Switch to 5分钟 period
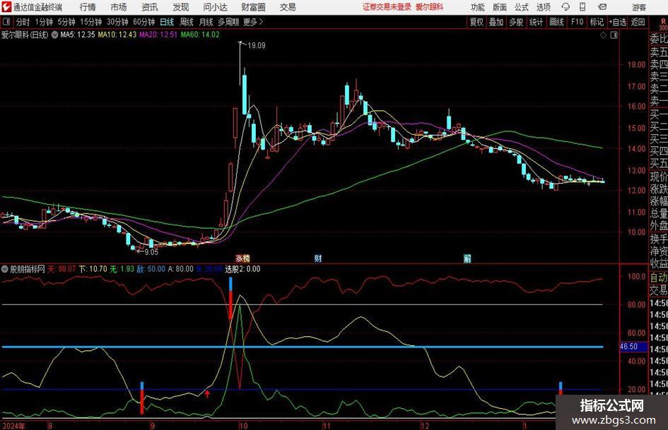Viewport: 668px width, 430px height. (x=66, y=22)
